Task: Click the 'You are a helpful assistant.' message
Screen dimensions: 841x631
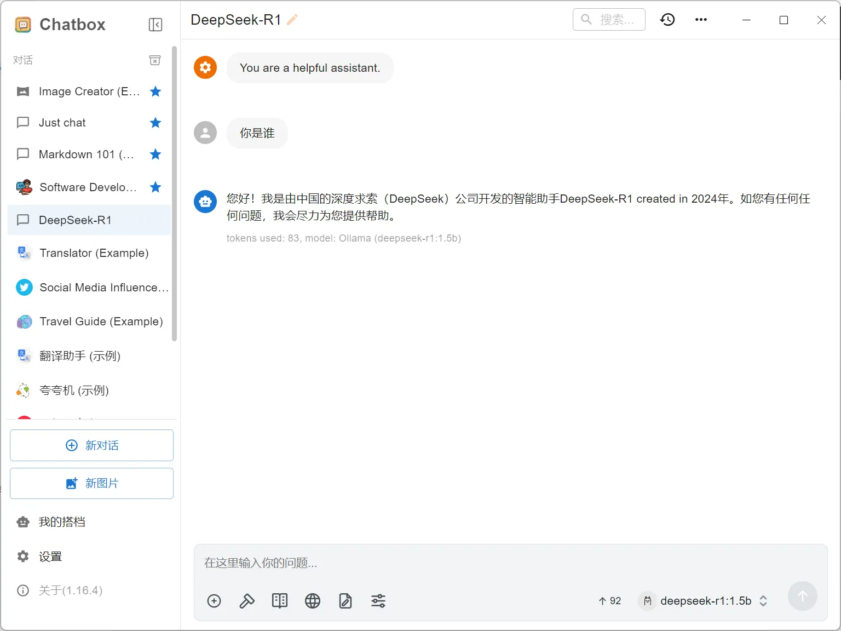Action: click(310, 68)
